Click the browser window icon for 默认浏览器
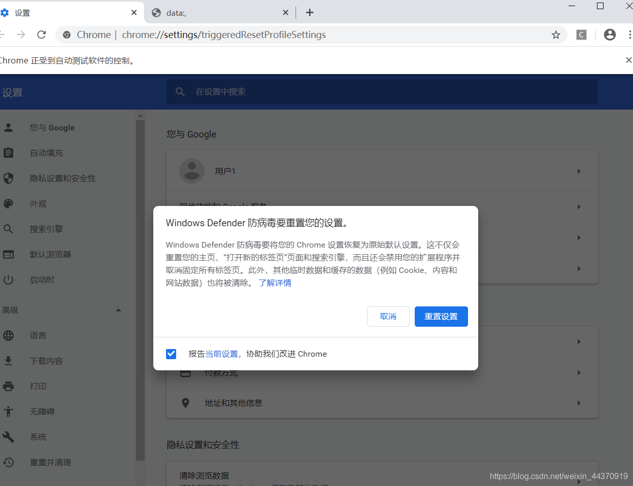Viewport: 633px width, 486px height. click(9, 254)
